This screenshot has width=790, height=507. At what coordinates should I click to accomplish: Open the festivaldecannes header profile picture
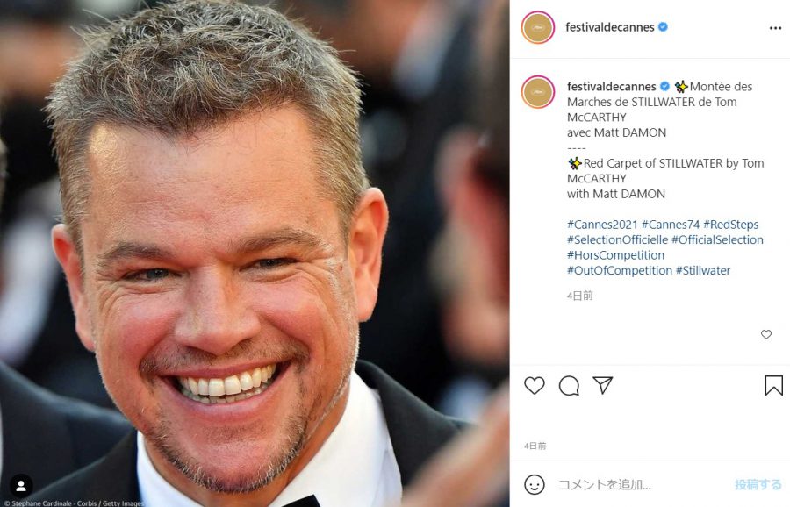pyautogui.click(x=537, y=27)
